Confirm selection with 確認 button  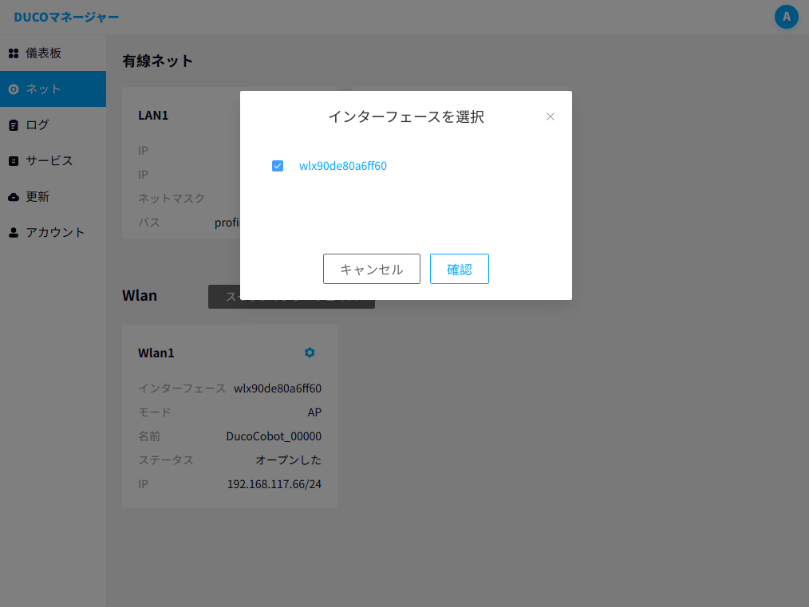[x=460, y=269]
